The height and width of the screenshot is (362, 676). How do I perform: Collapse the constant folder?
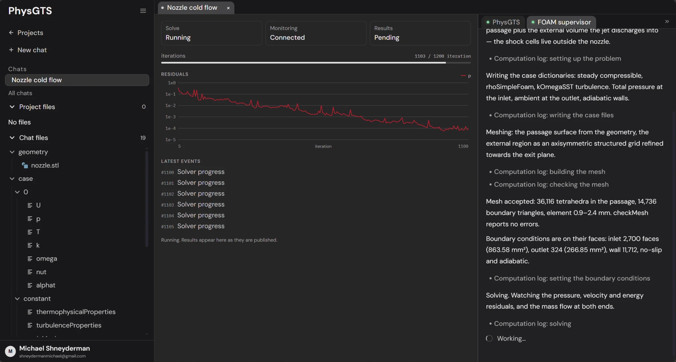17,299
